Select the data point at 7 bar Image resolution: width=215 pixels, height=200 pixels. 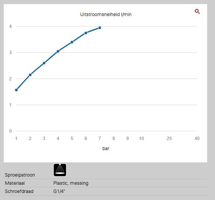(100, 28)
